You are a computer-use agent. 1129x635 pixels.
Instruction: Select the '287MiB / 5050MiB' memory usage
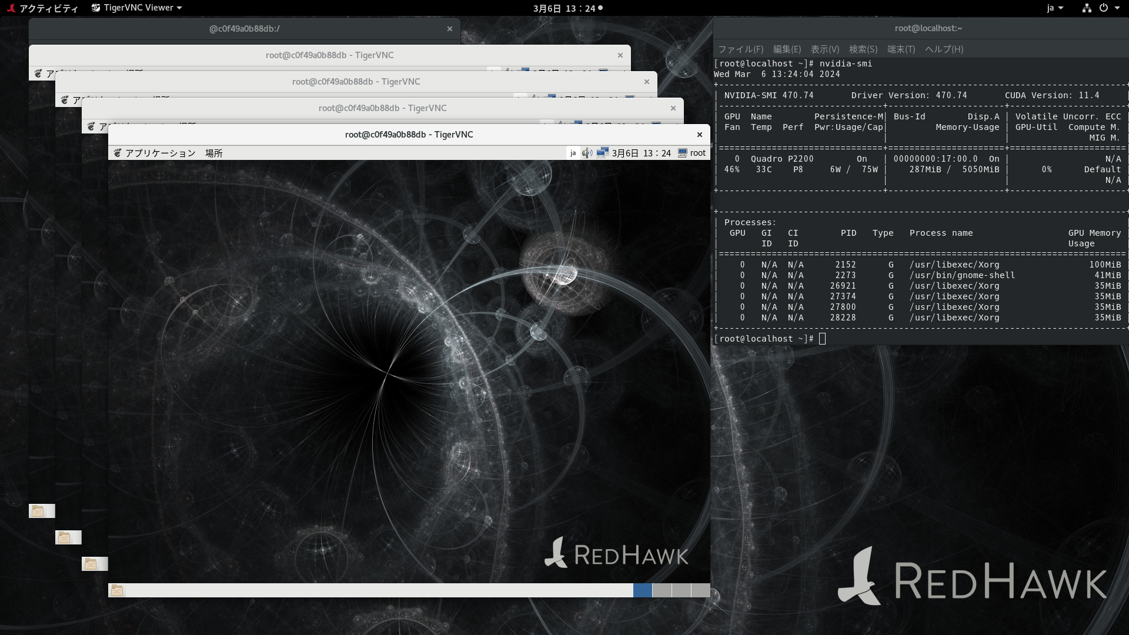[x=954, y=169]
